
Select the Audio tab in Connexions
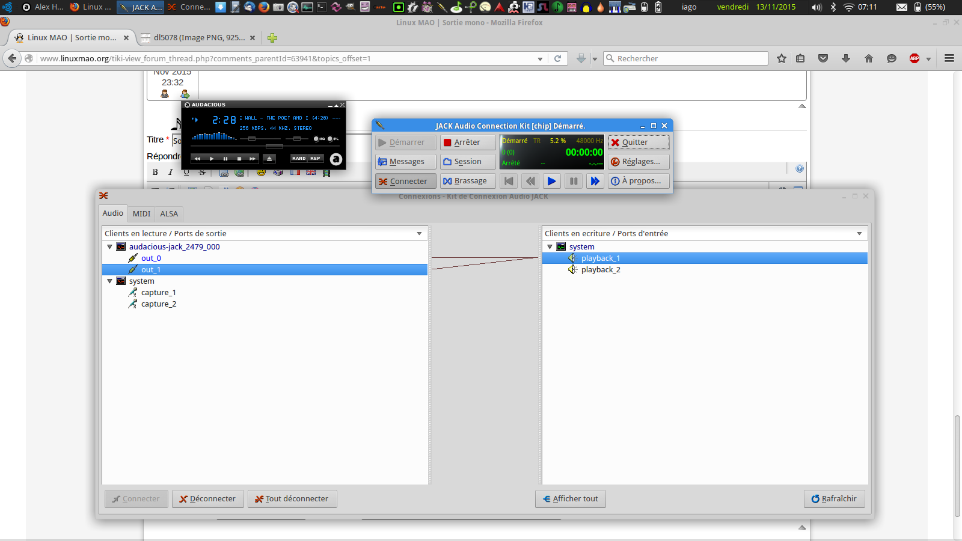pos(113,213)
